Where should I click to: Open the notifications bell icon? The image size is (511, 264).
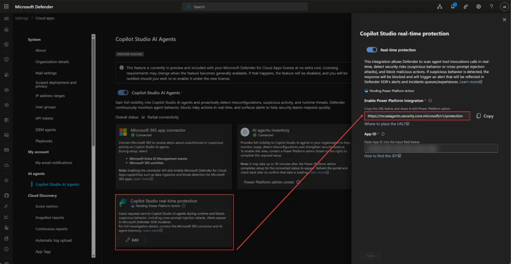[453, 6]
